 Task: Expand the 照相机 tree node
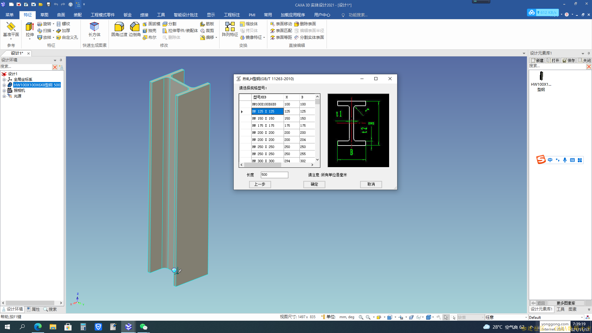[4, 91]
